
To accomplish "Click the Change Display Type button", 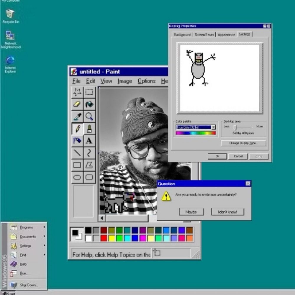I will click(243, 143).
